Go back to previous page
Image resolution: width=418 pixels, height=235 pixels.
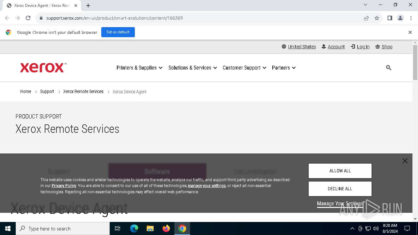pos(7,18)
